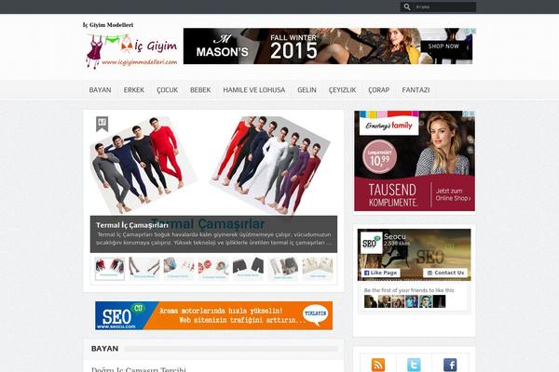559x372 pixels.
Task: Select the last slider thumbnail with white items
Action: (x=318, y=269)
